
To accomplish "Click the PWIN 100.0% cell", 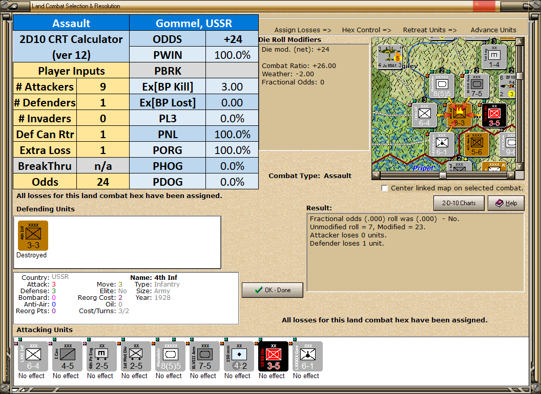I will [x=232, y=55].
